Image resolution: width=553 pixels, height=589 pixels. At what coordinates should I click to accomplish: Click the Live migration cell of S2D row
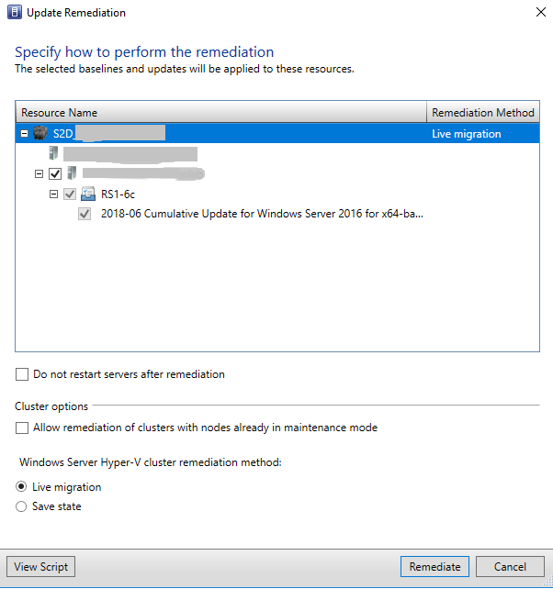(x=467, y=134)
